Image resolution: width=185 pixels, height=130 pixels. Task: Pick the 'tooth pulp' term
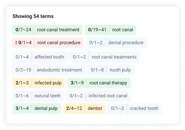111,70
